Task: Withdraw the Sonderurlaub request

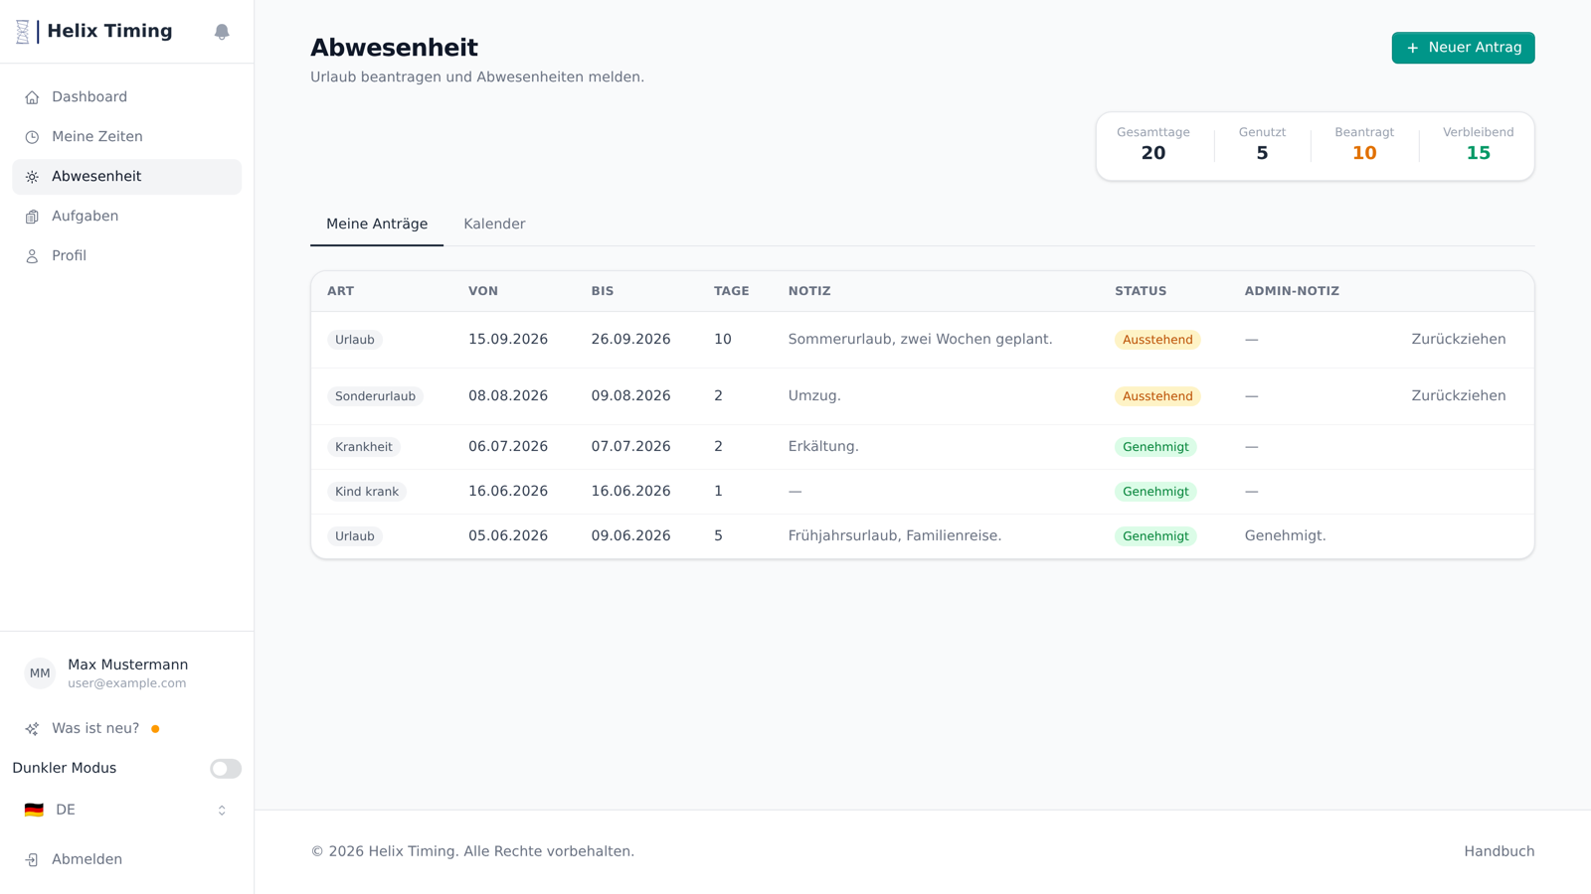Action: [1459, 396]
